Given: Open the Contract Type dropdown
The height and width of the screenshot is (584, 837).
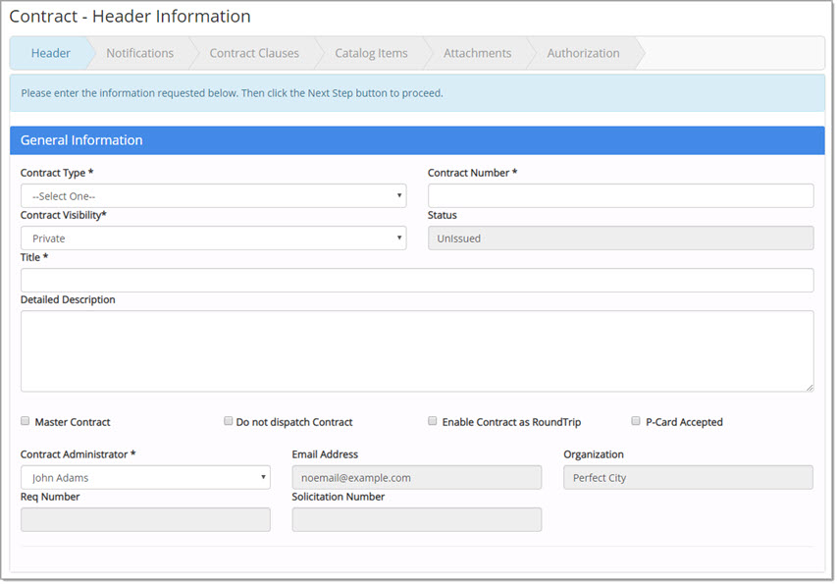Looking at the screenshot, I should (213, 195).
